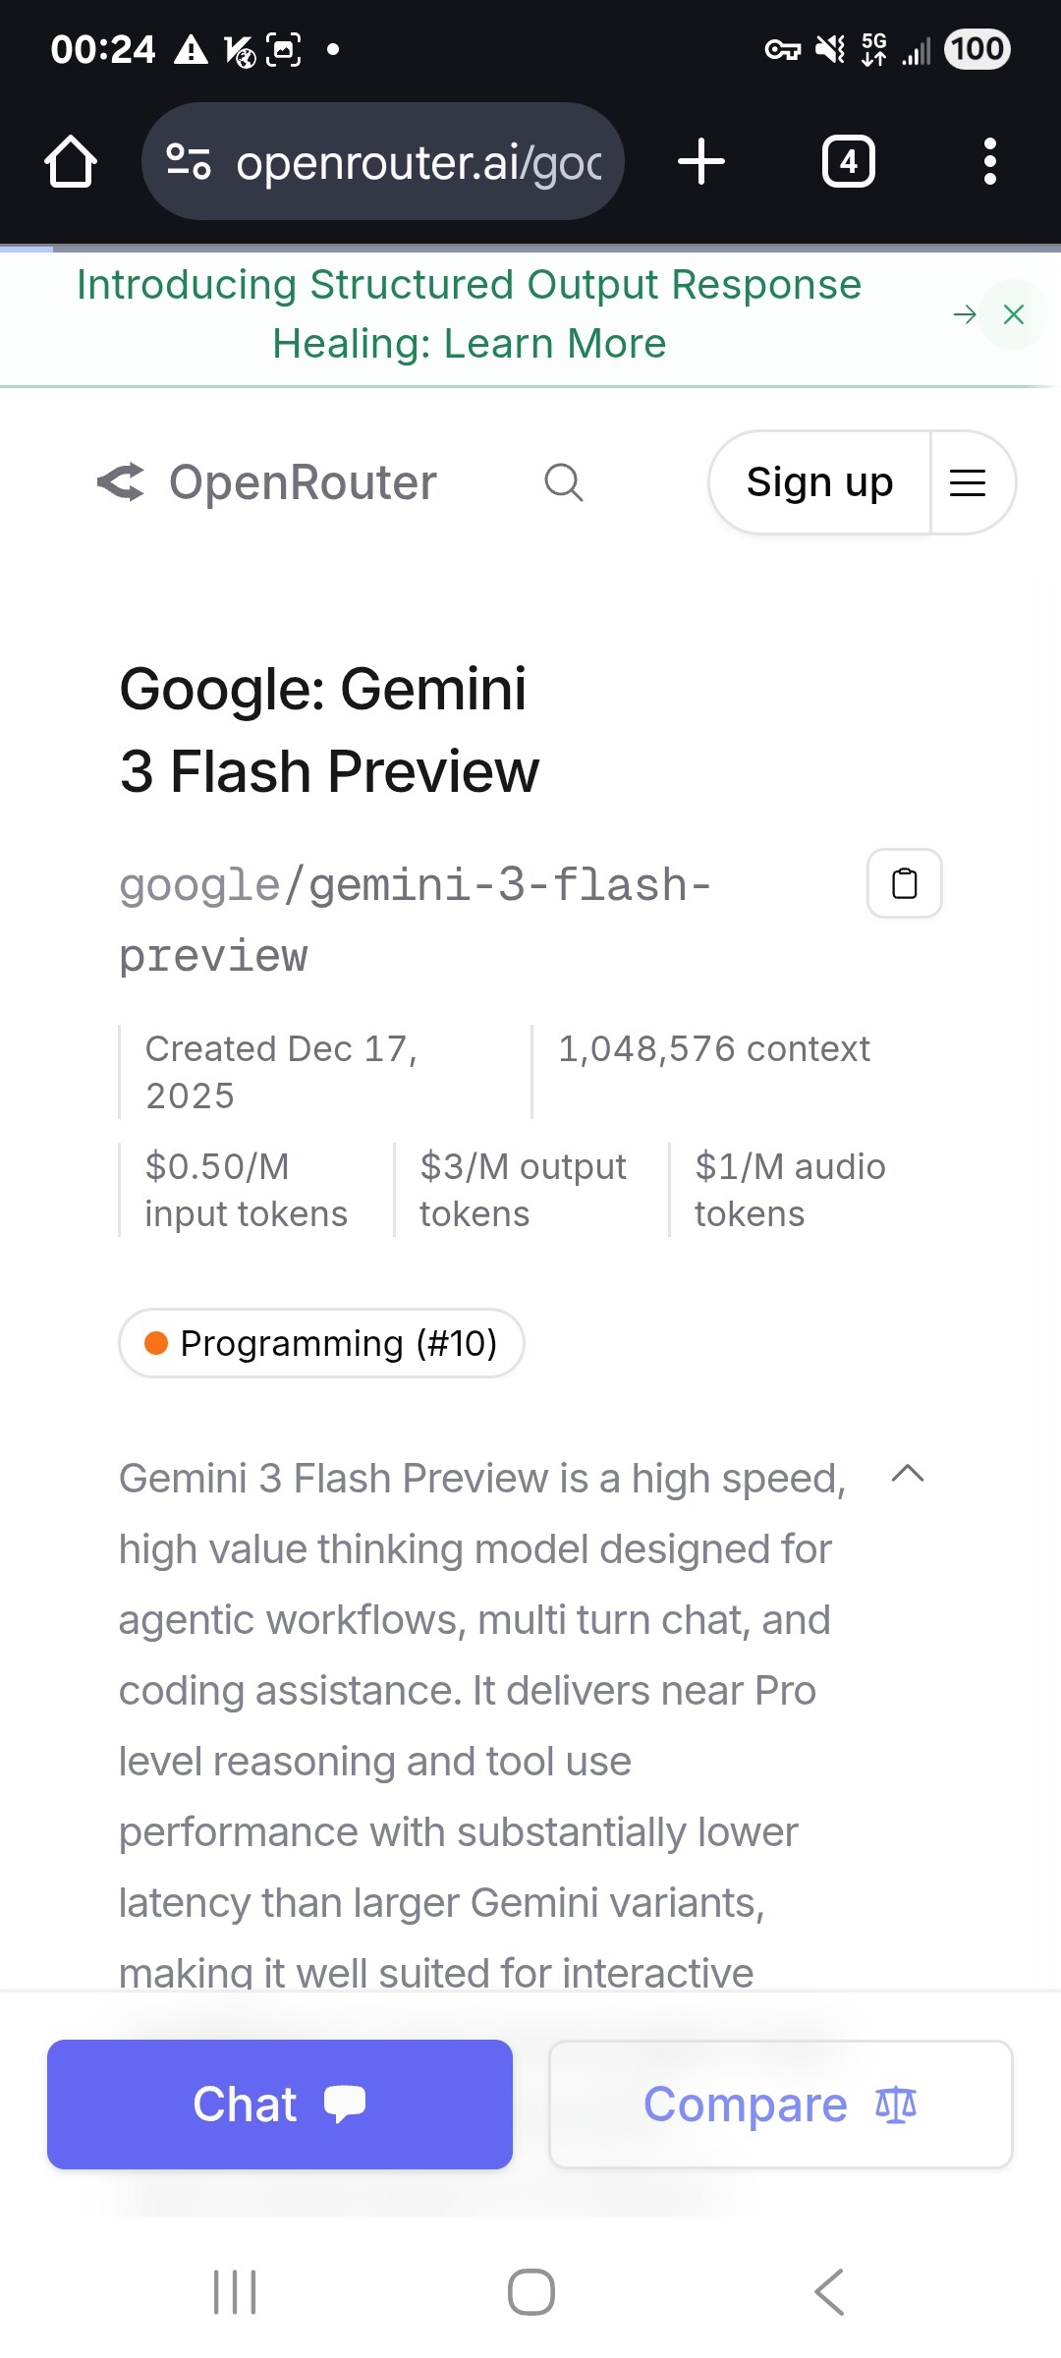Viewport: 1061px width, 2358px height.
Task: Open the Introducing Structured Output Response Healing link
Action: [x=469, y=314]
